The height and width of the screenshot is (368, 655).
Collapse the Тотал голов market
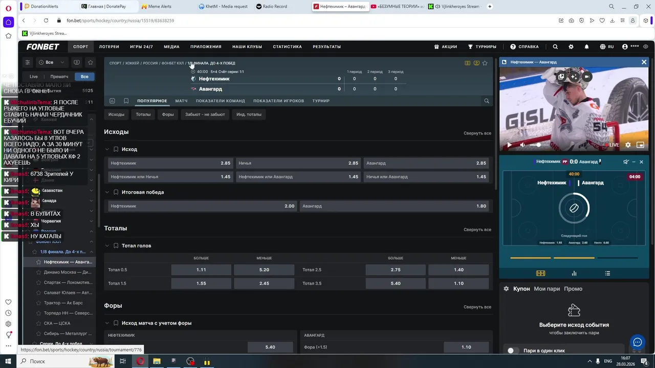tap(107, 246)
